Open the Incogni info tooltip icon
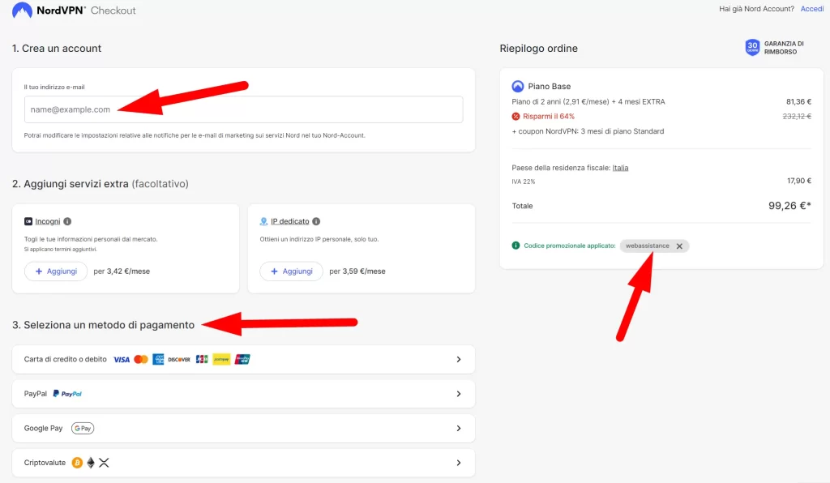 point(68,221)
